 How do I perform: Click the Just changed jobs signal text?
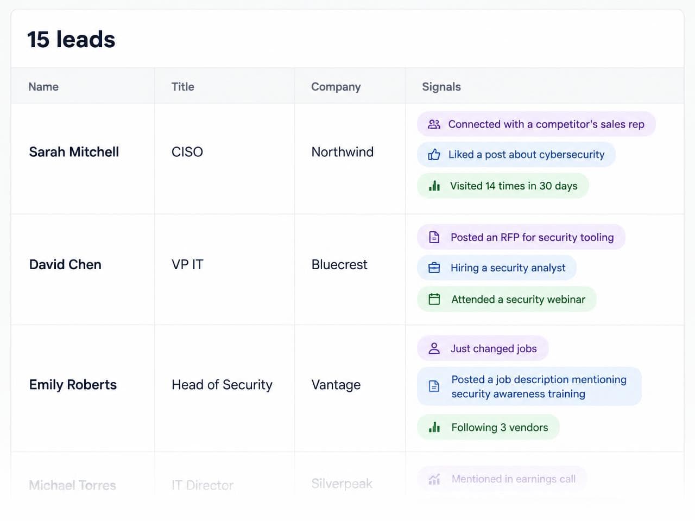click(x=494, y=348)
